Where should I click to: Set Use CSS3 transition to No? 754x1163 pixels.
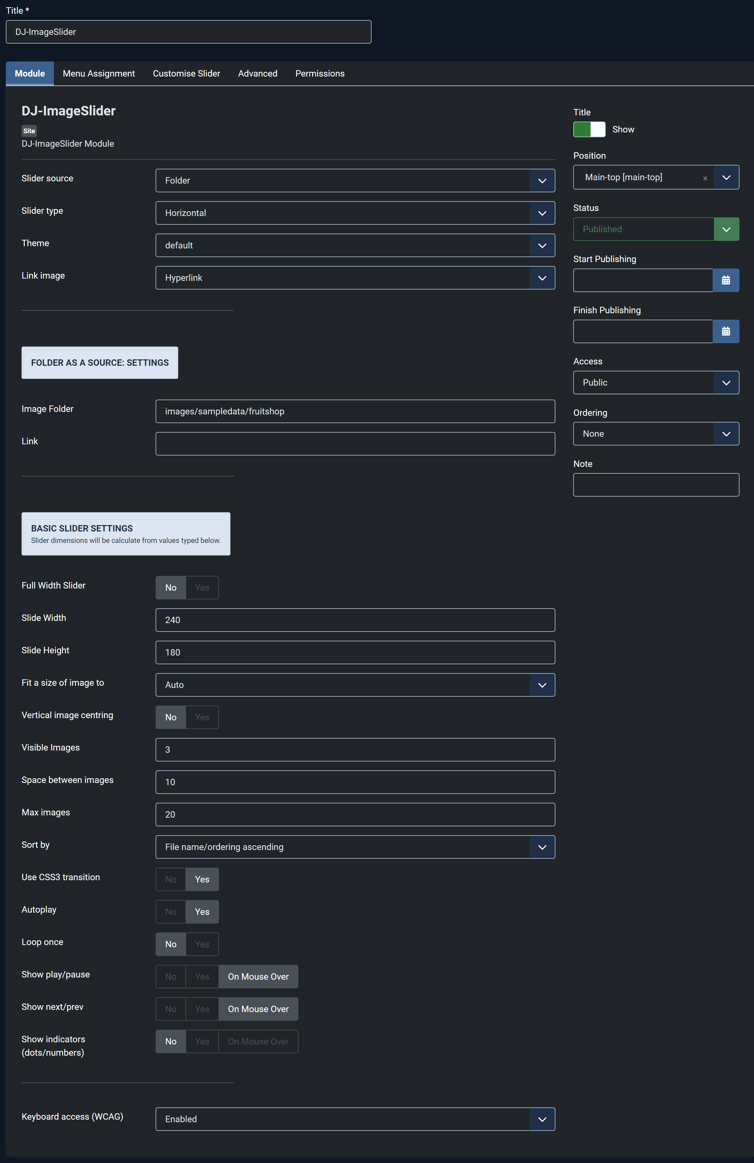click(x=170, y=880)
